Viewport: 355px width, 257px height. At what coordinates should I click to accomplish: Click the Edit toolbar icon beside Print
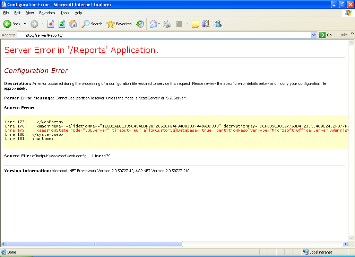[x=179, y=24]
